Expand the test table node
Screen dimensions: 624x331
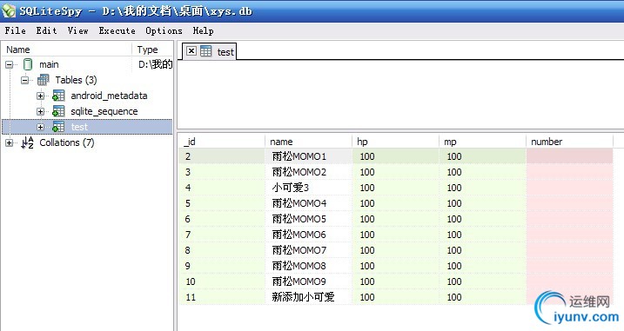click(x=40, y=127)
